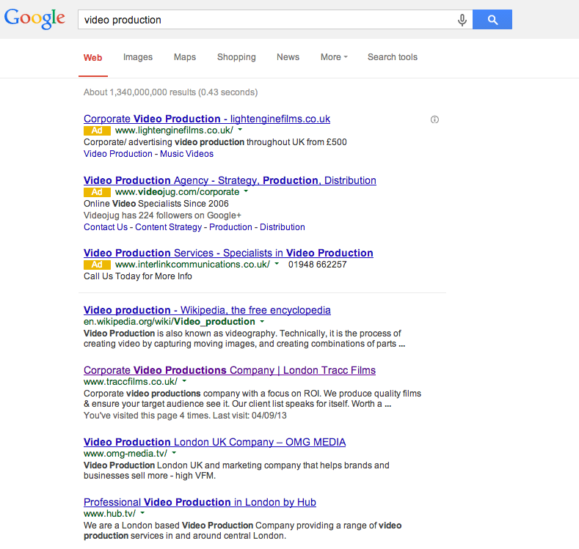The image size is (579, 549).
Task: Expand arrow next to lightenginefilms.co.uk URL
Action: [240, 130]
